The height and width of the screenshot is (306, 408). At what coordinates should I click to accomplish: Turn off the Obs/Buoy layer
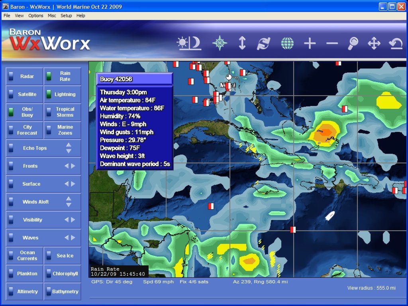[24, 112]
